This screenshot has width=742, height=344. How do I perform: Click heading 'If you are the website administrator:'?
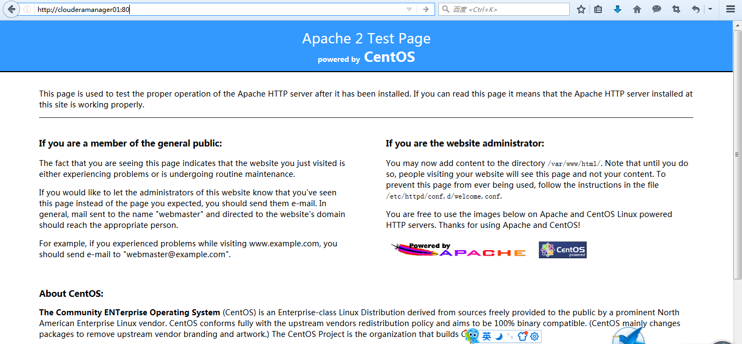465,144
